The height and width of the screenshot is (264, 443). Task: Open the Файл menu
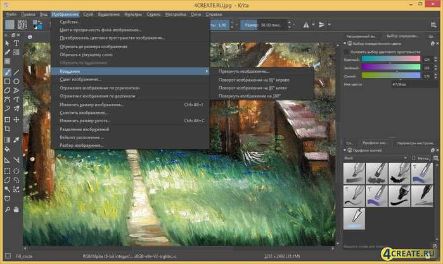pyautogui.click(x=11, y=14)
